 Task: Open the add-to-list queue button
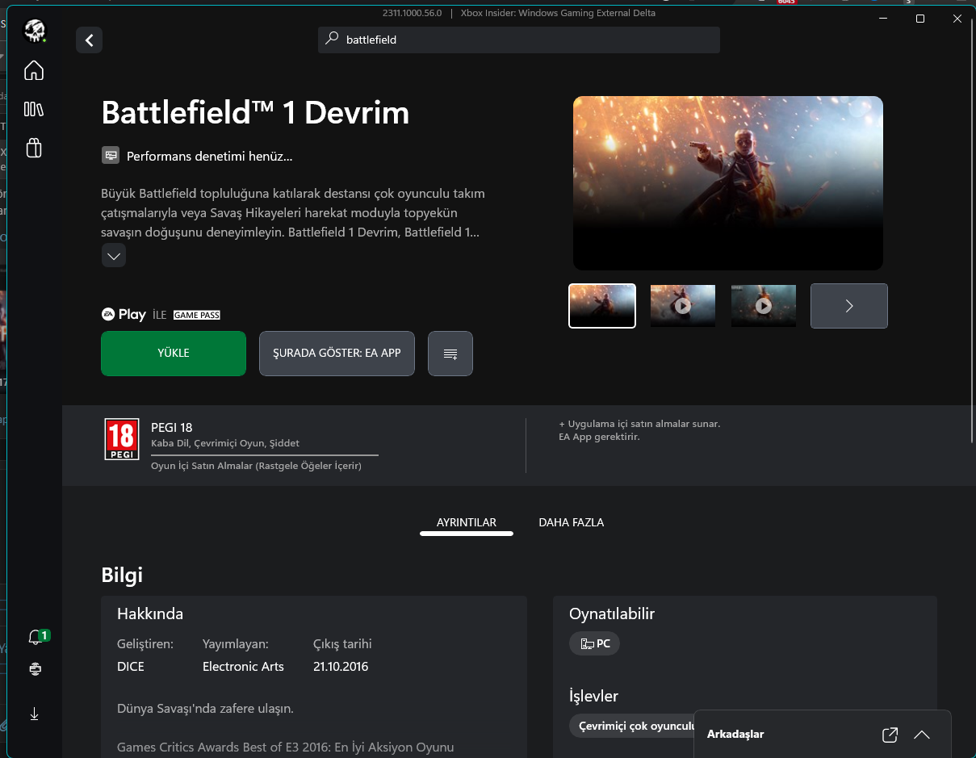click(450, 354)
